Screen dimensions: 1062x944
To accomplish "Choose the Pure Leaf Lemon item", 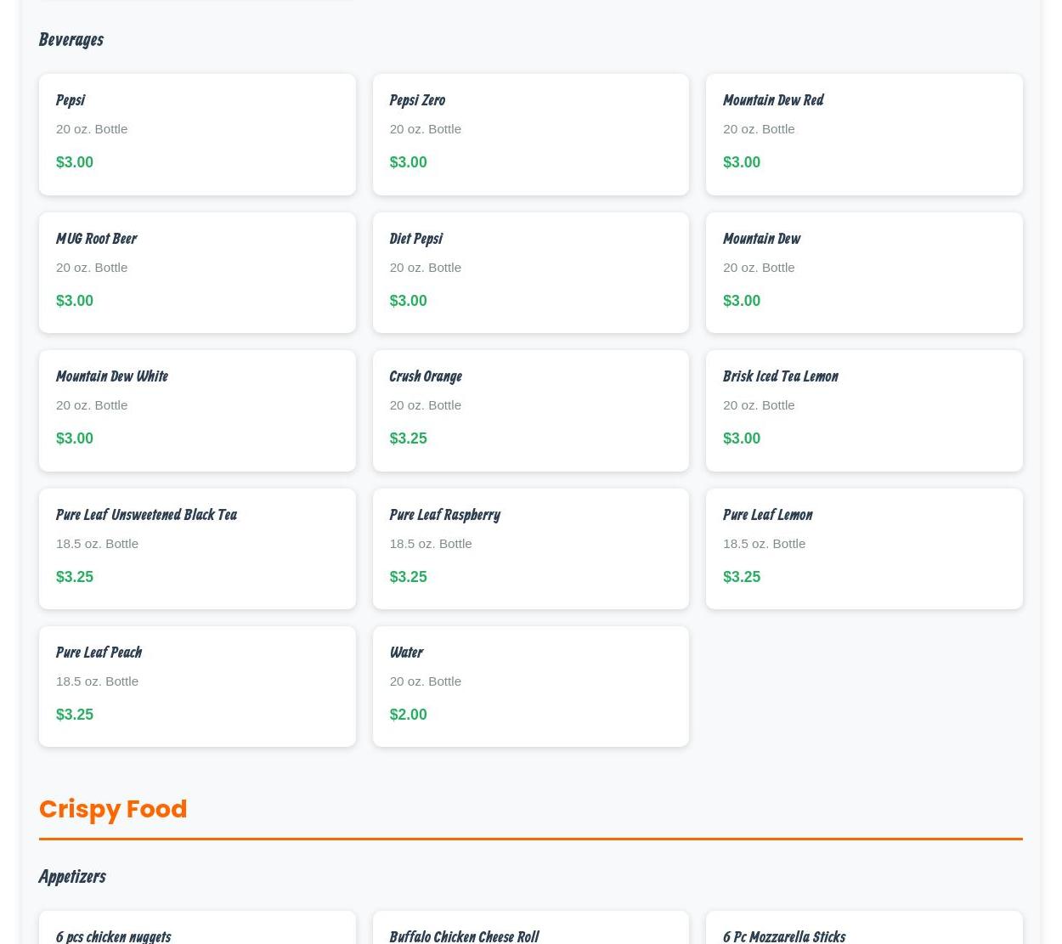I will click(864, 549).
